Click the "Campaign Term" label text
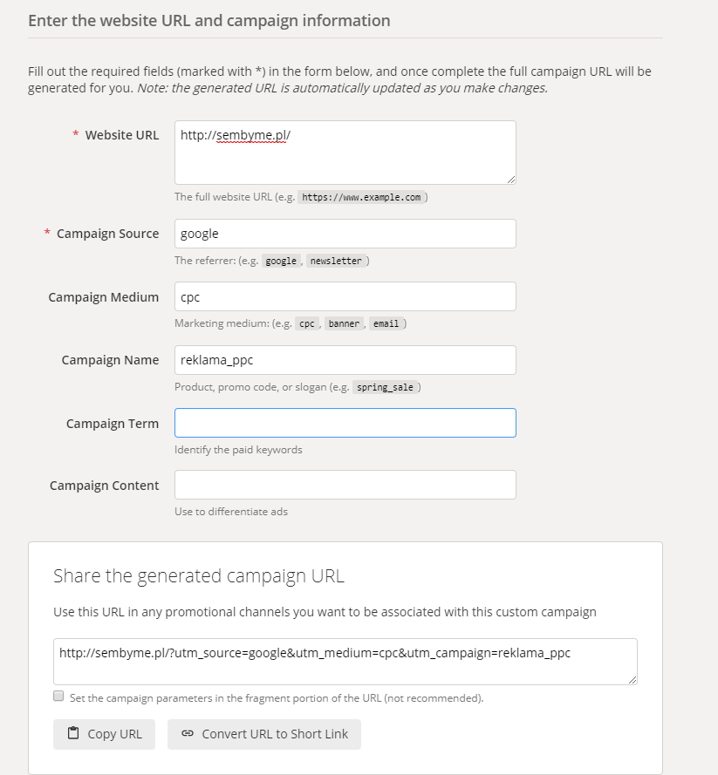 (x=113, y=424)
